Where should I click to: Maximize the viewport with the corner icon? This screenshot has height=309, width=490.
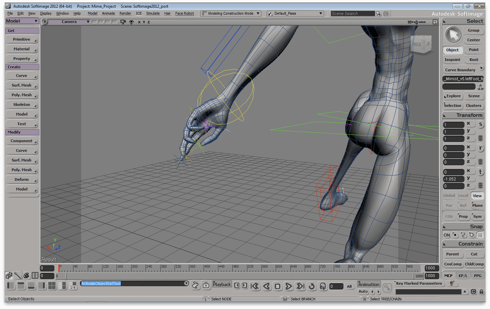tap(435, 22)
